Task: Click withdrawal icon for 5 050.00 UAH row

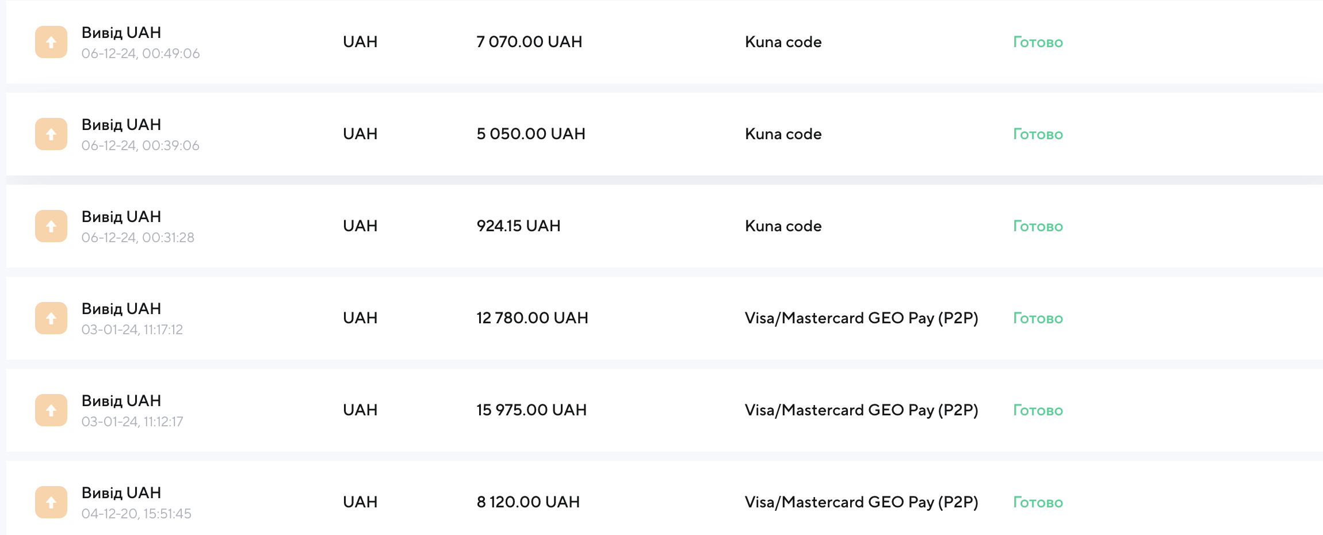Action: coord(51,134)
